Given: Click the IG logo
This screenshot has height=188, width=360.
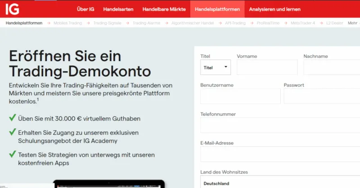Looking at the screenshot, I should pyautogui.click(x=12, y=9).
